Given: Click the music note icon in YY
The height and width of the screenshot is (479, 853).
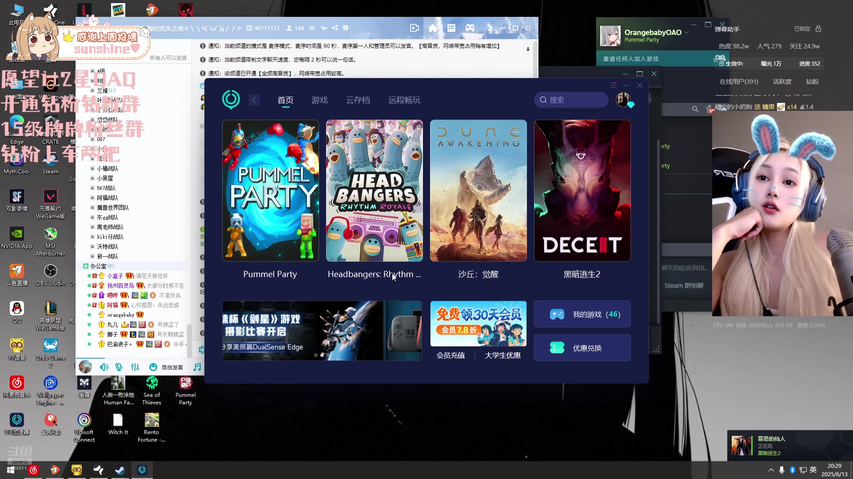Looking at the screenshot, I should pos(197,367).
